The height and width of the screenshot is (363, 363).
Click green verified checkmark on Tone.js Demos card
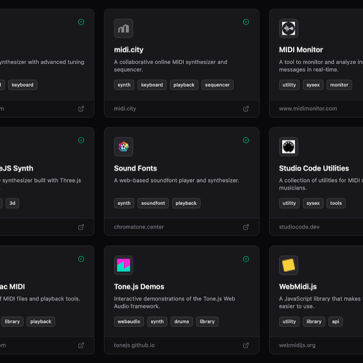pos(246,259)
